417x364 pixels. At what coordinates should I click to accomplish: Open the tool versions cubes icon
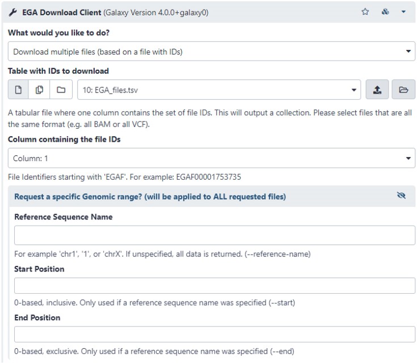(x=385, y=12)
